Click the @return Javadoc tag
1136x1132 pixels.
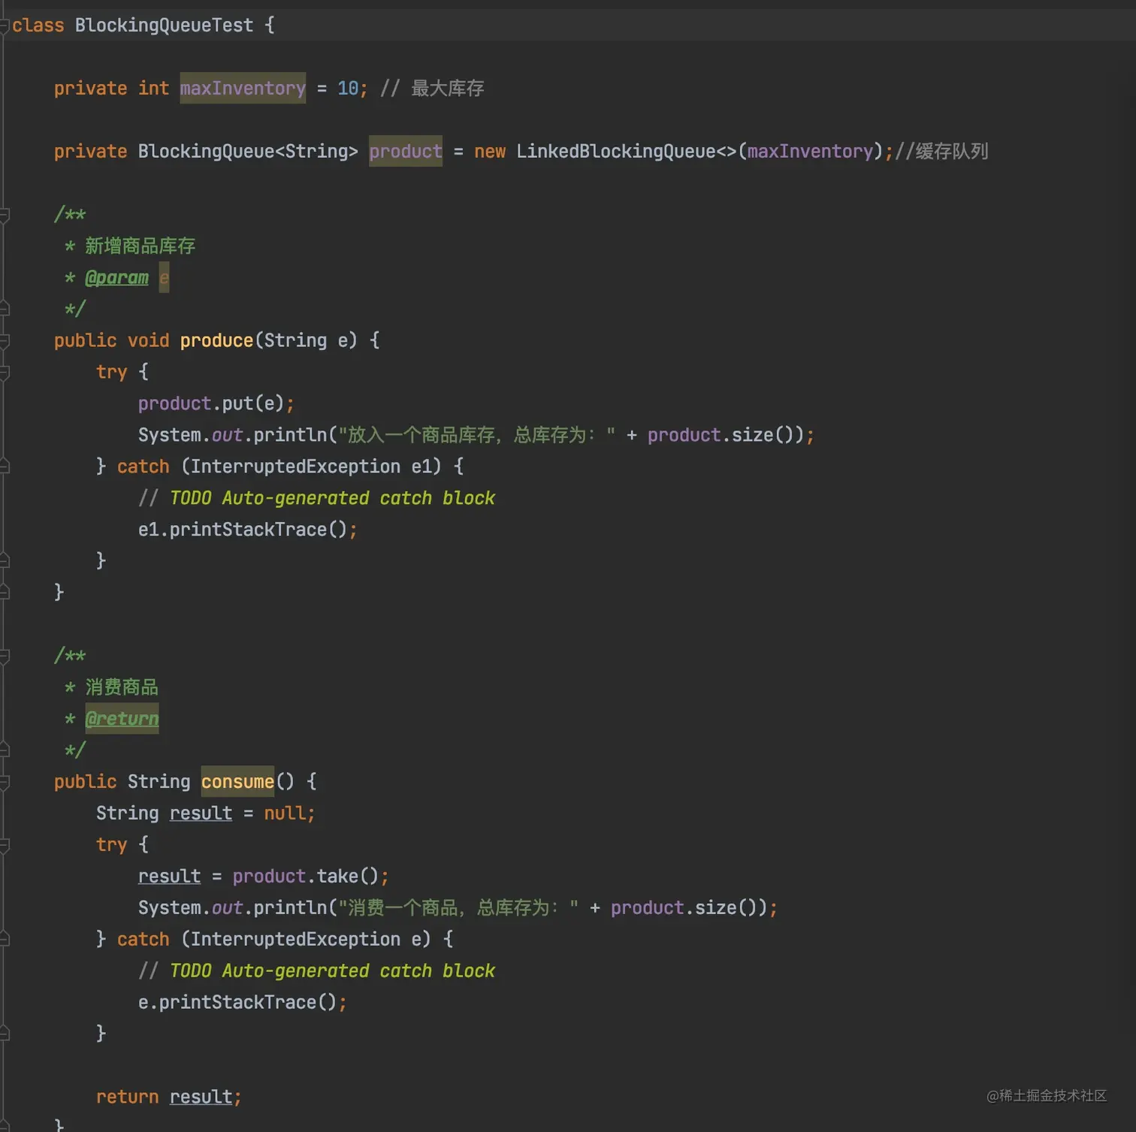coord(122,719)
